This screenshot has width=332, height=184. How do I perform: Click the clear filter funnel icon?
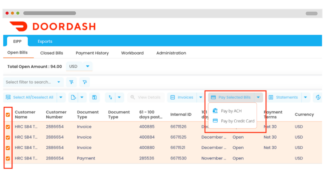pyautogui.click(x=85, y=82)
